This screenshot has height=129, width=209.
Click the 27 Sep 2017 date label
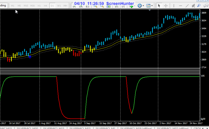click(x=121, y=123)
